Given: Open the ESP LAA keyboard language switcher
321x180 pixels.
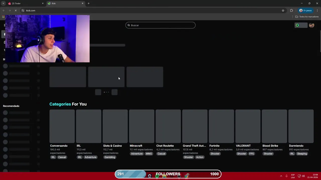Looking at the screenshot, I should [x=293, y=176].
